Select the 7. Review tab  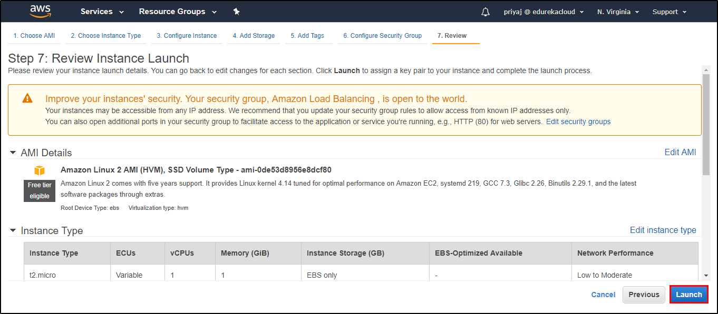tap(452, 36)
